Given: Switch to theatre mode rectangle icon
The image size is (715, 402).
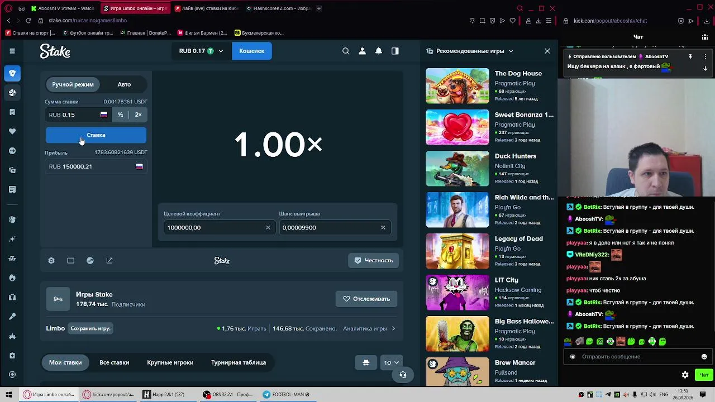Looking at the screenshot, I should pyautogui.click(x=70, y=261).
